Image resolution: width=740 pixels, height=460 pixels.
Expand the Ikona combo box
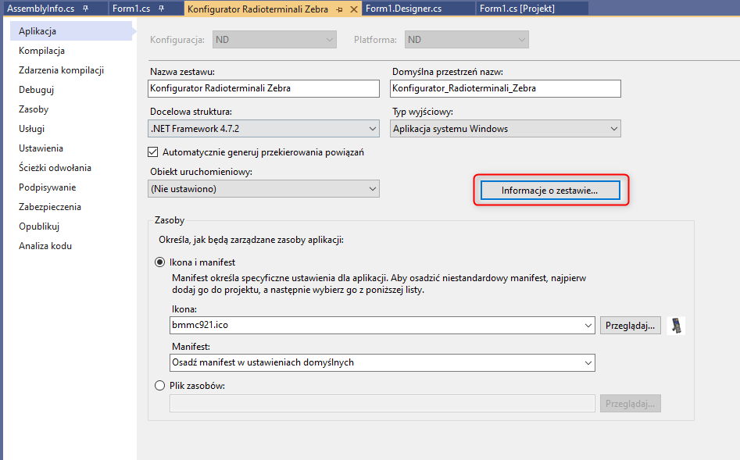pos(587,325)
